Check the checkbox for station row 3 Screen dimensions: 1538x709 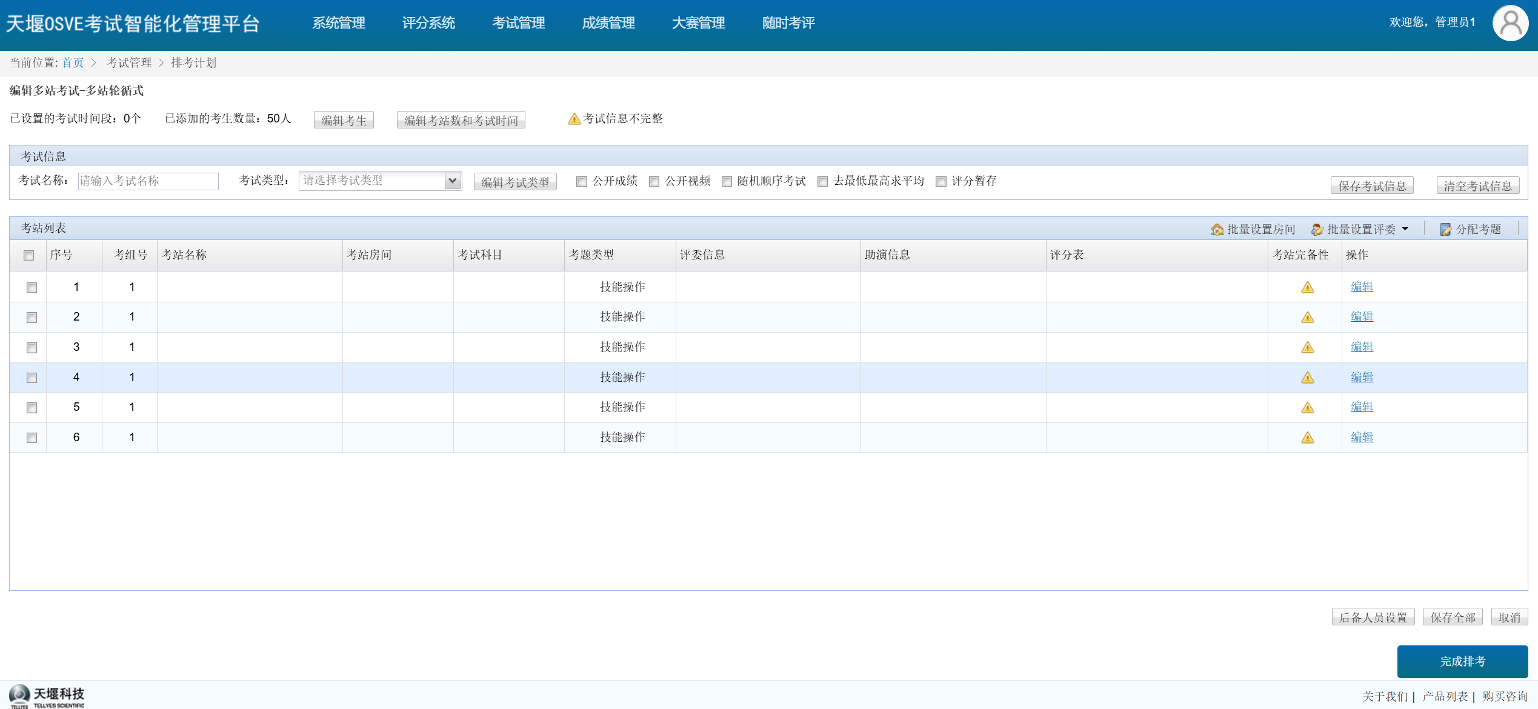[x=32, y=347]
